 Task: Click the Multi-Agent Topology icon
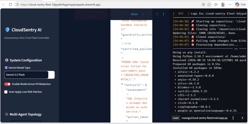click(x=6, y=114)
